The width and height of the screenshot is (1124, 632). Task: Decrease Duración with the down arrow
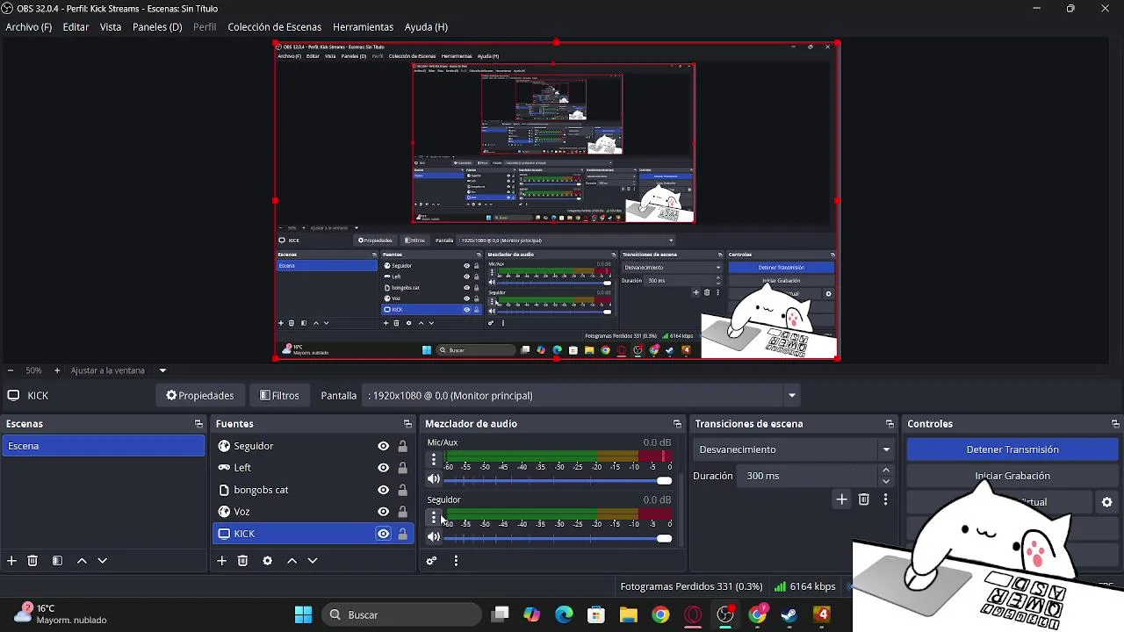pos(886,481)
